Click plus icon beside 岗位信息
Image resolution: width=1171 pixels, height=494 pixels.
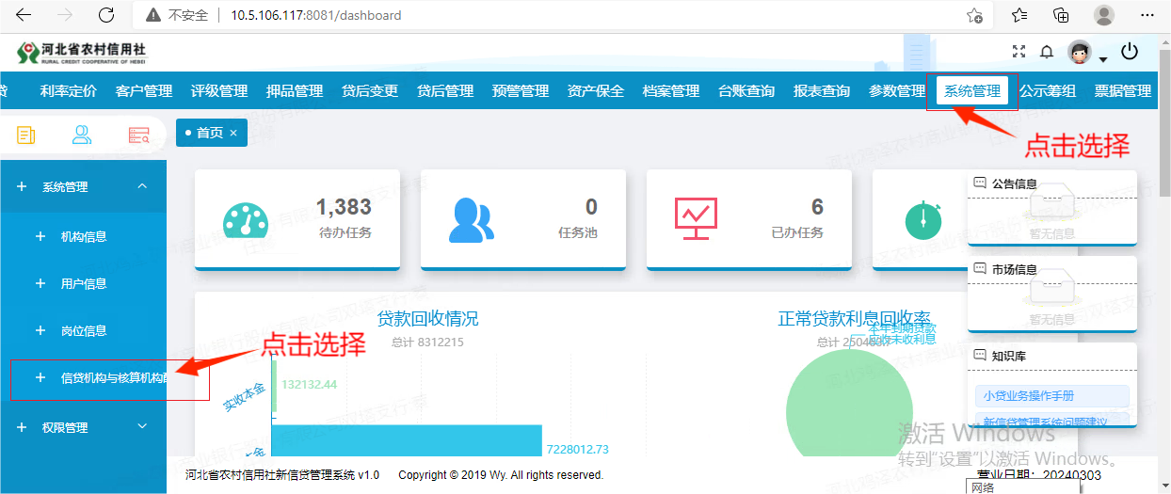pos(40,331)
